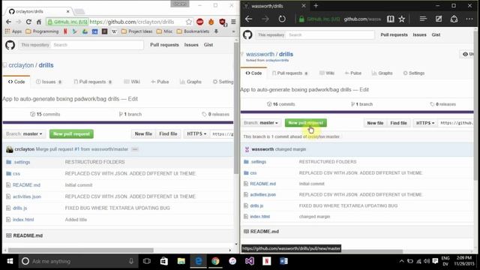Click Edge back arrow button
The image size is (480, 270).
248,19
